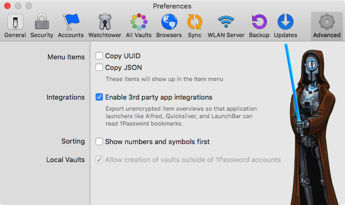Open the General preferences pane
Image resolution: width=345 pixels, height=205 pixels.
point(15,26)
